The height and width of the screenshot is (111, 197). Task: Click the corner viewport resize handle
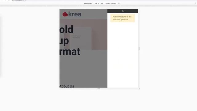click(139, 89)
